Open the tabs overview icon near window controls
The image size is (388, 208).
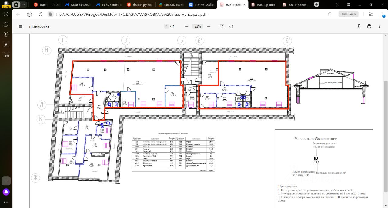tap(337, 5)
